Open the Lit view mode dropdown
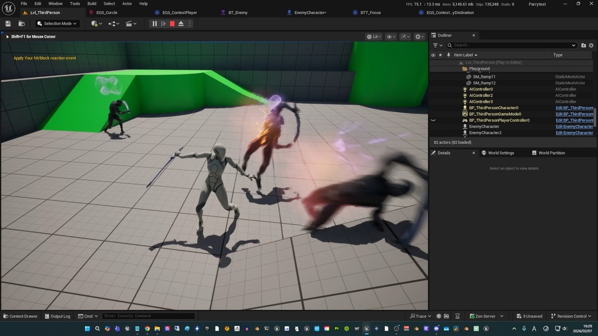The image size is (598, 336). (374, 36)
